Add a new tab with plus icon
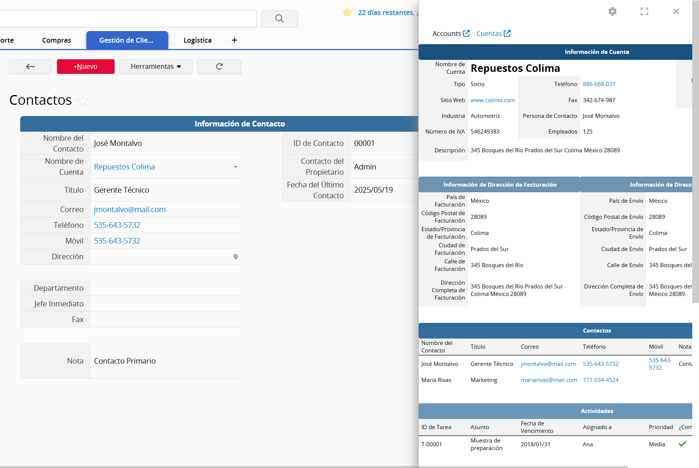The image size is (699, 468). tap(234, 40)
